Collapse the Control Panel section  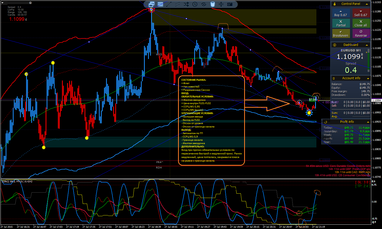tap(367, 4)
